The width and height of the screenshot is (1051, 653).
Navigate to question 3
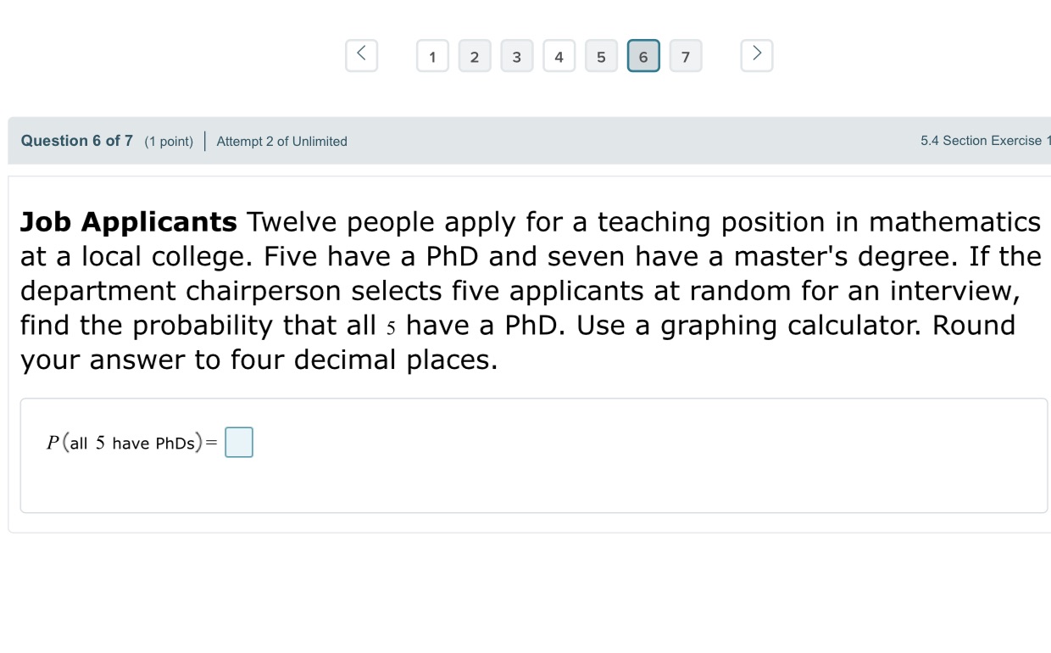pyautogui.click(x=517, y=56)
